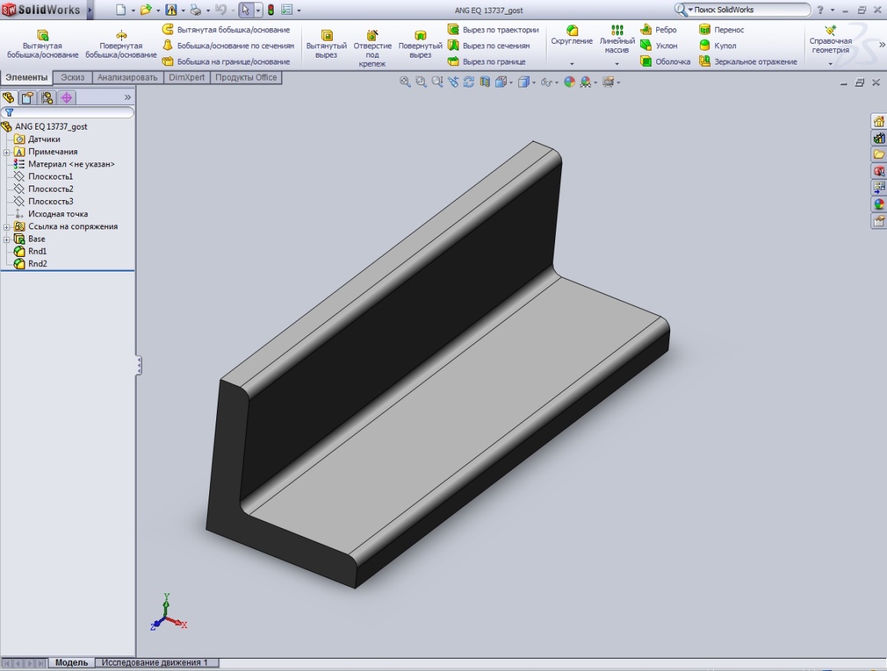Select Отверстие под крепеж tool
The width and height of the screenshot is (887, 671).
click(x=373, y=48)
